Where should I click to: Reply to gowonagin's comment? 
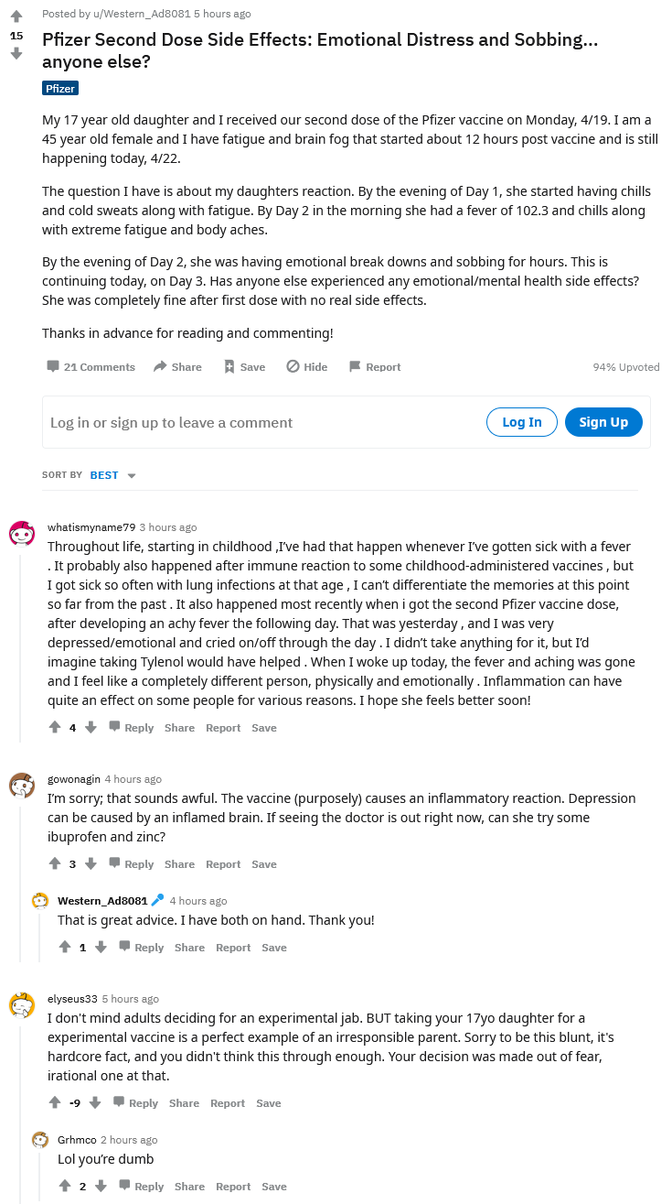132,863
